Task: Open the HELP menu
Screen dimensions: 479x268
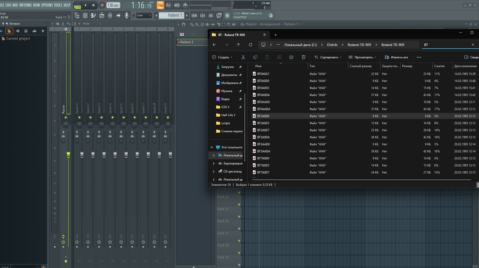Action: pyautogui.click(x=67, y=5)
